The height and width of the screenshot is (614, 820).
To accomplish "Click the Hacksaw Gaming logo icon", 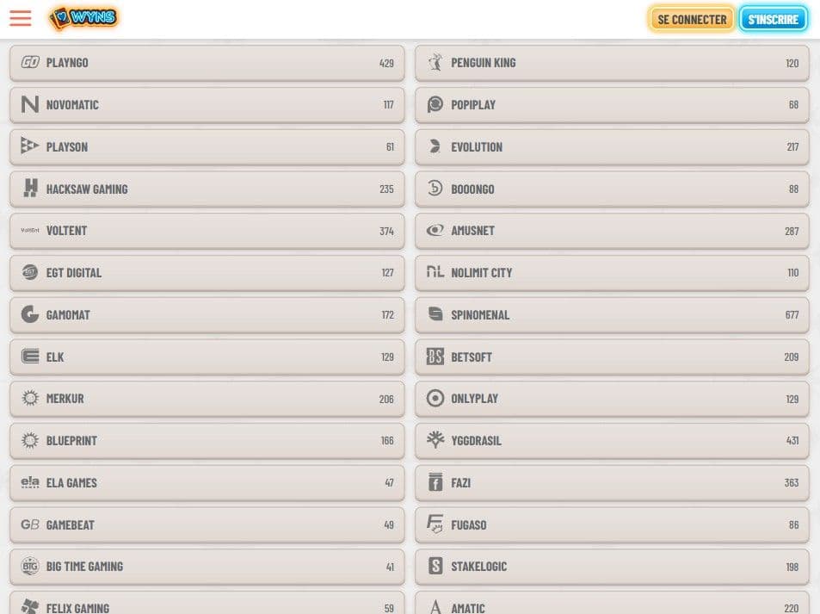I will (30, 189).
